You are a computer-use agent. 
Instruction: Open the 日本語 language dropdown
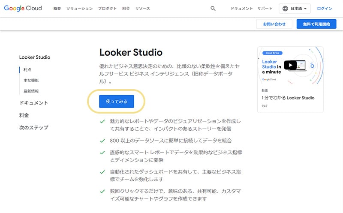[295, 9]
